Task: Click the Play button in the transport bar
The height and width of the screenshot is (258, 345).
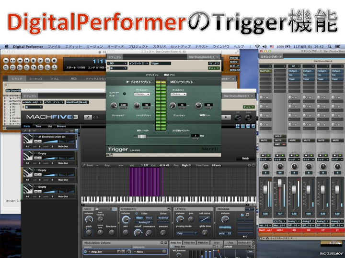Action: [40, 60]
